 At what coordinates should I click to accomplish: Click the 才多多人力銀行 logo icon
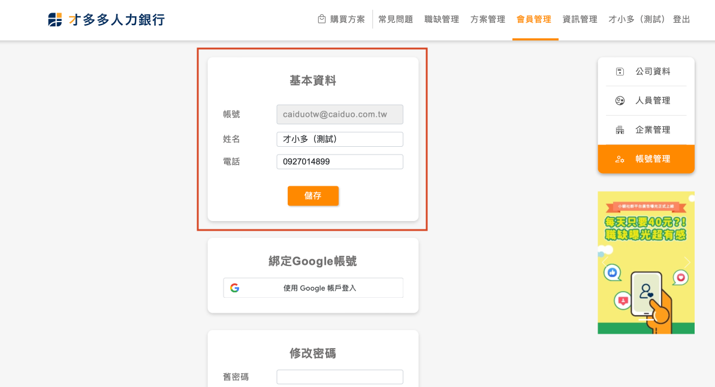coord(55,20)
